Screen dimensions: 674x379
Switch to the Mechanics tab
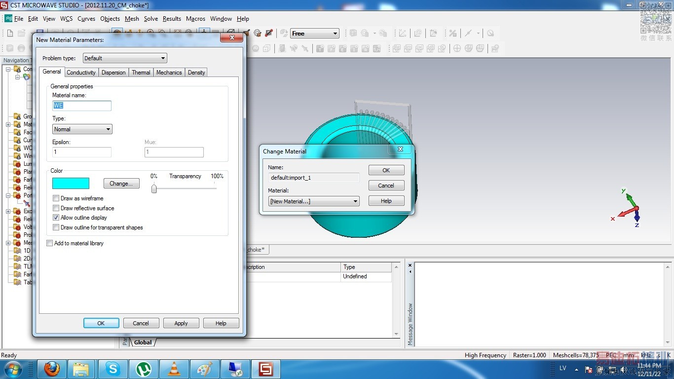pyautogui.click(x=169, y=73)
